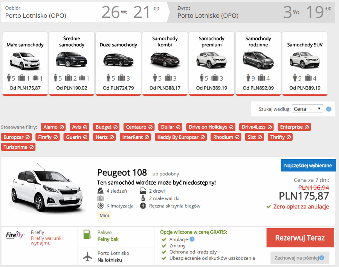Click the Sixt filter tag
The width and height of the screenshot is (339, 267).
(255, 137)
